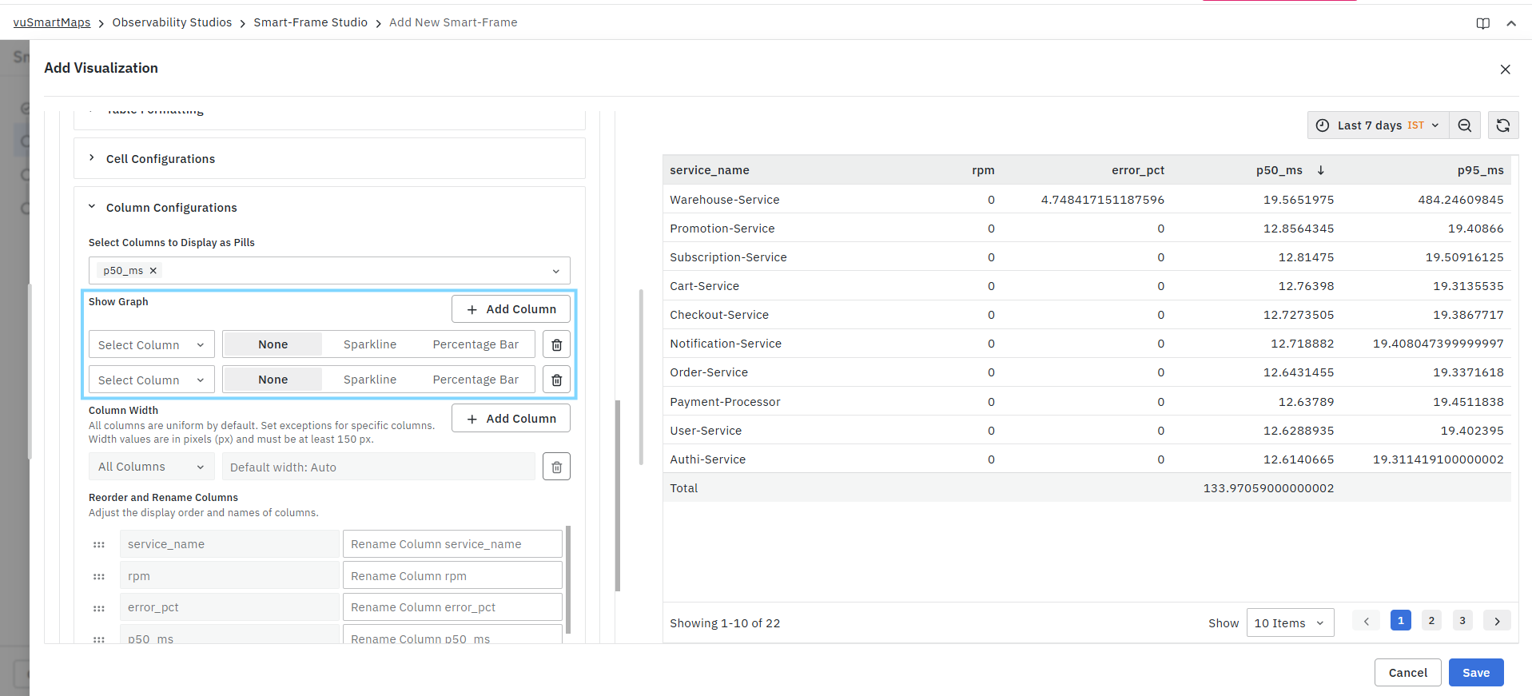Cancel the visualization changes
Viewport: 1532px width, 696px height.
coord(1407,673)
